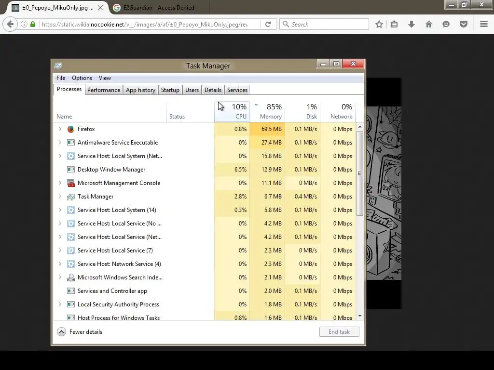Switch to the Services tab

click(x=237, y=90)
